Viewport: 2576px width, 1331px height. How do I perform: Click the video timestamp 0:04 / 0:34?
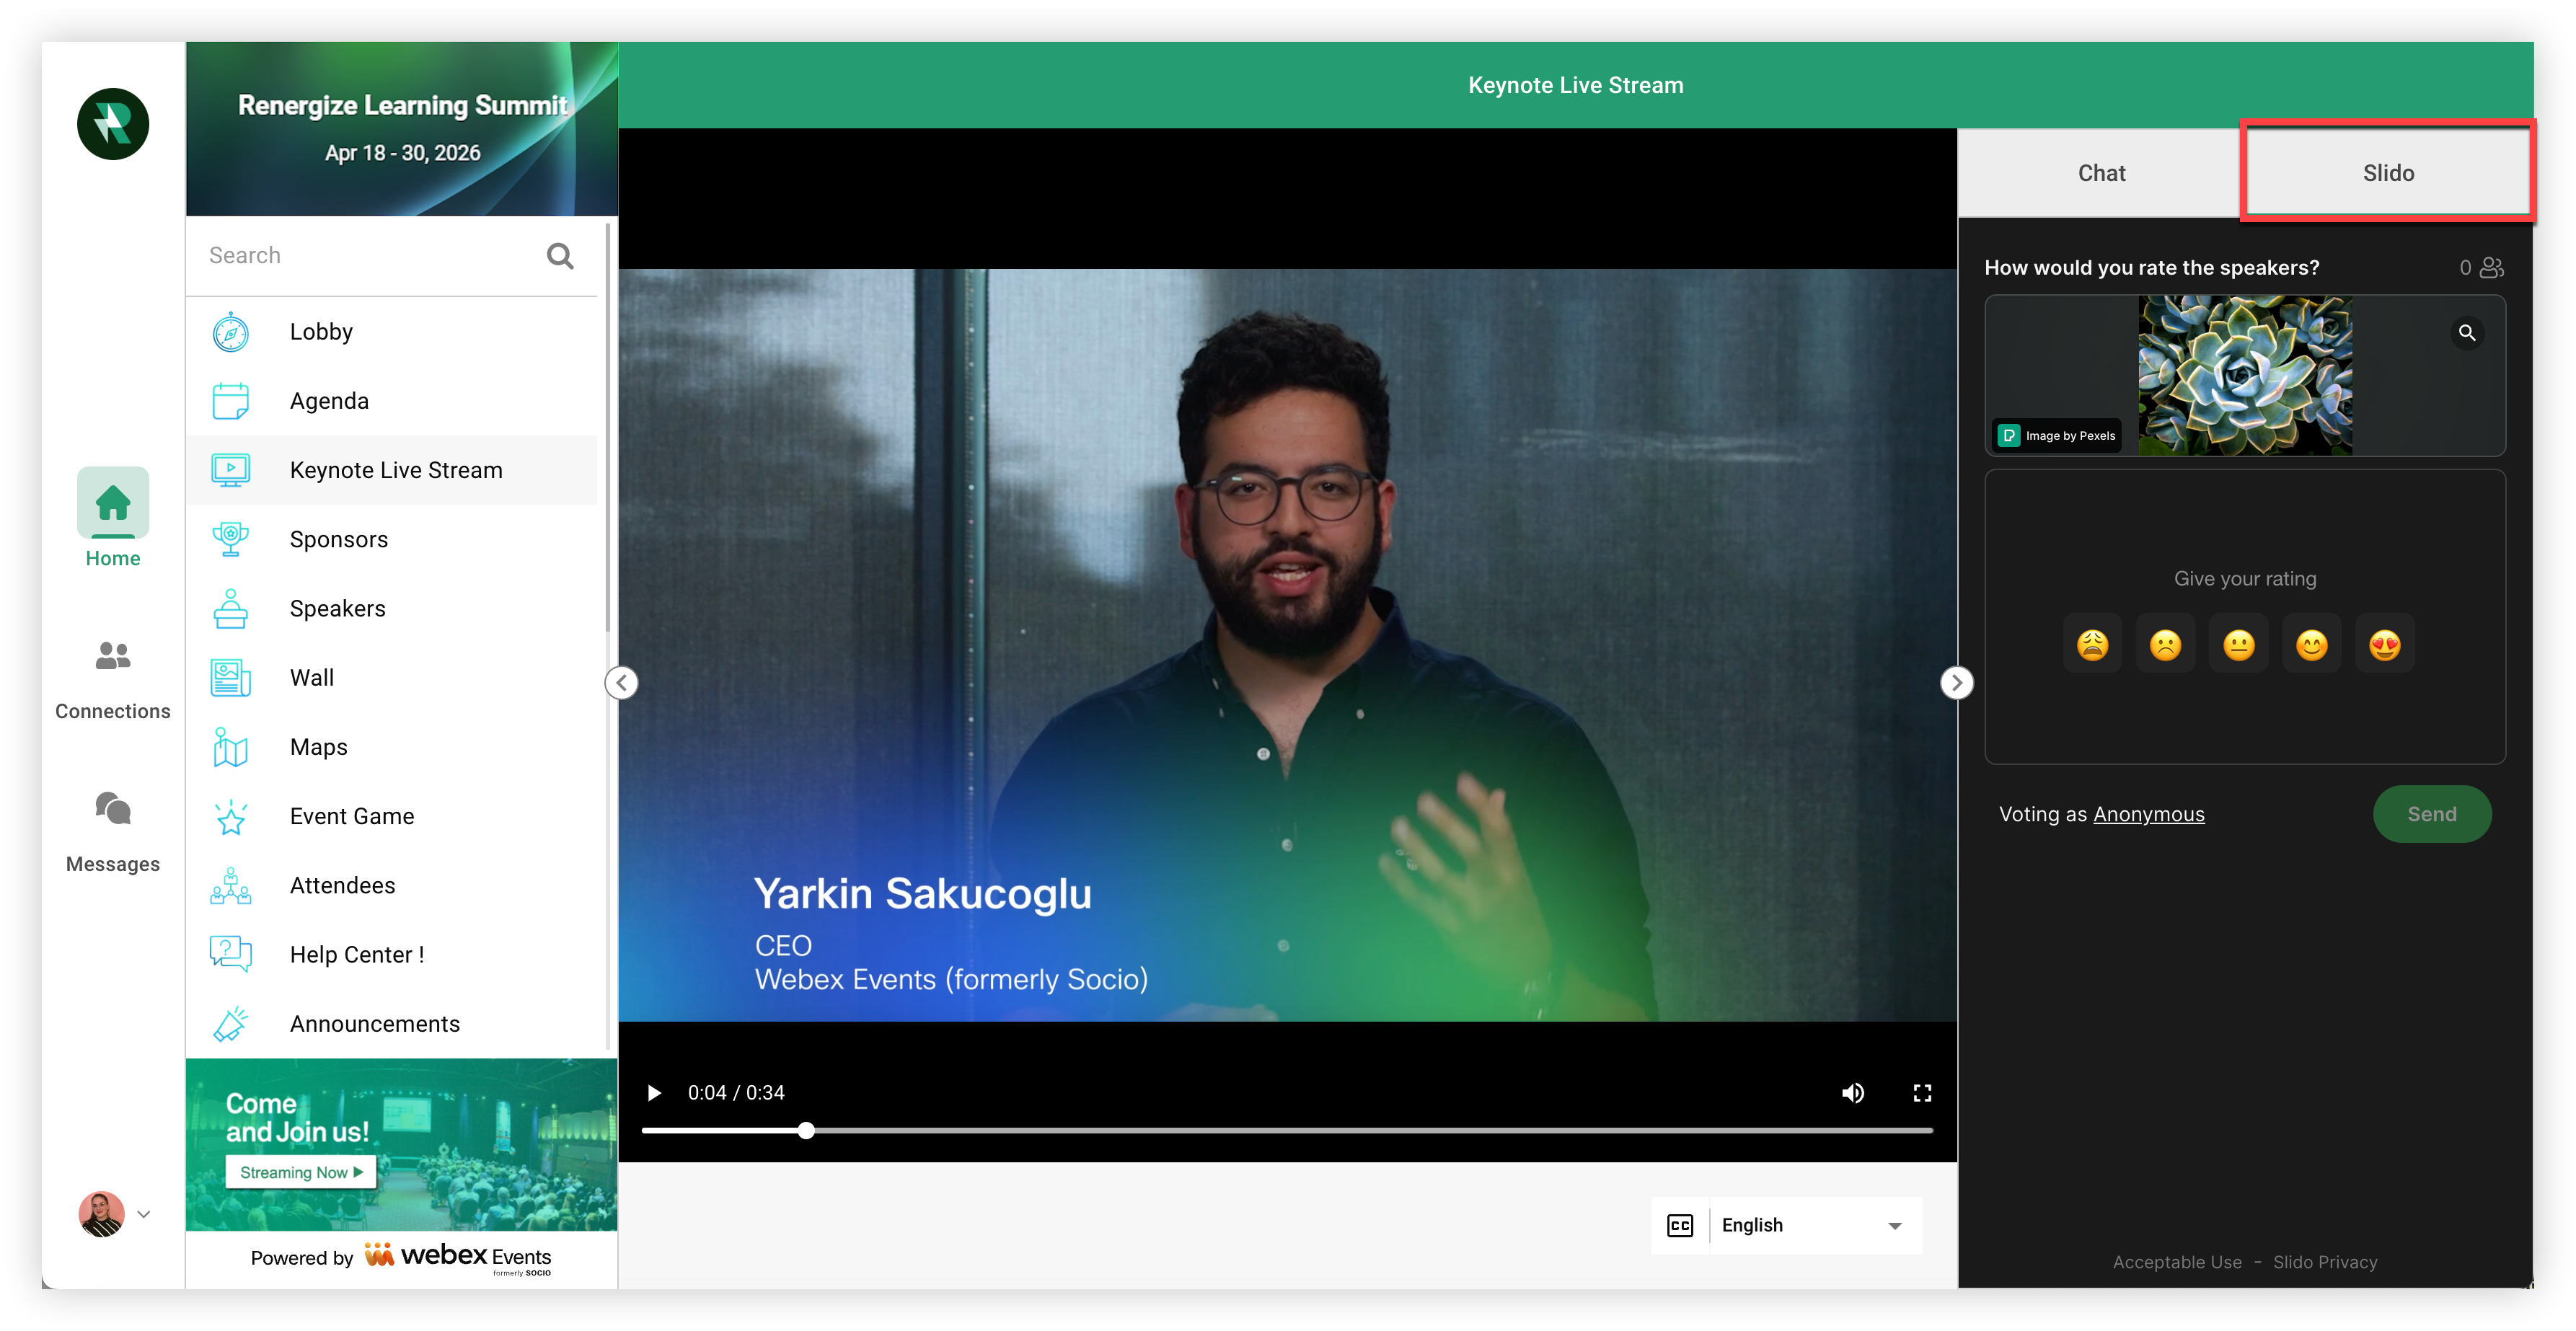(x=736, y=1093)
